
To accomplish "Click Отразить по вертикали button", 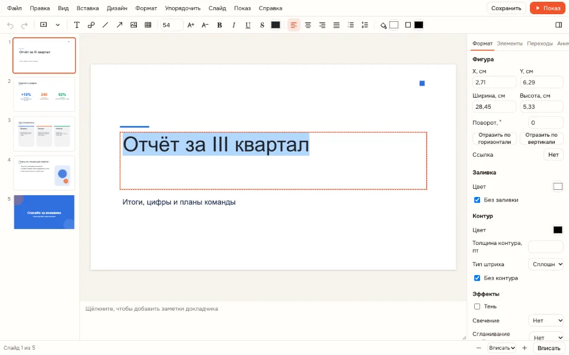I will (541, 138).
